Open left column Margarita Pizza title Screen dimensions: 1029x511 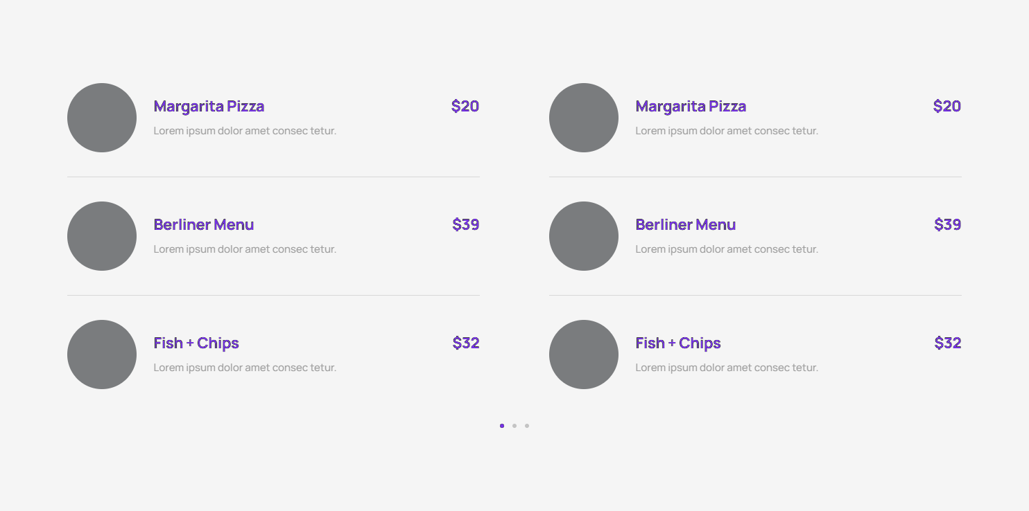pos(209,107)
